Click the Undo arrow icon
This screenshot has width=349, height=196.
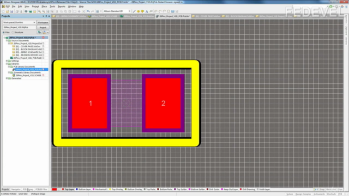tap(88, 11)
